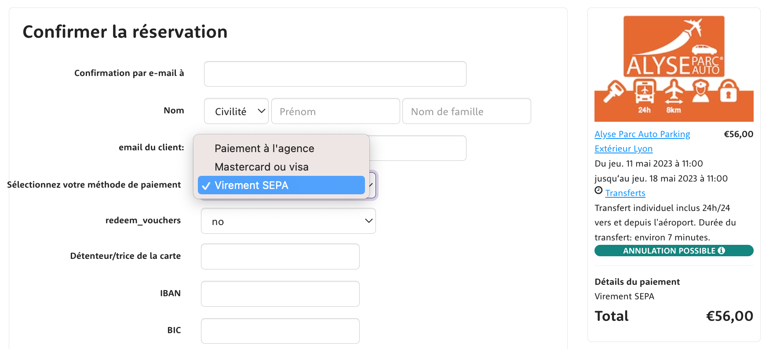773x349 pixels.
Task: Follow the Transferts link
Action: click(625, 193)
